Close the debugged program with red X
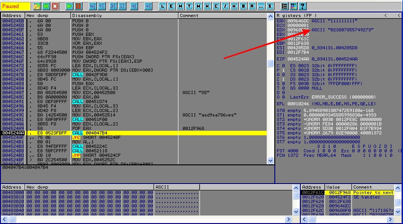The width and height of the screenshot is (403, 224). 55,6
